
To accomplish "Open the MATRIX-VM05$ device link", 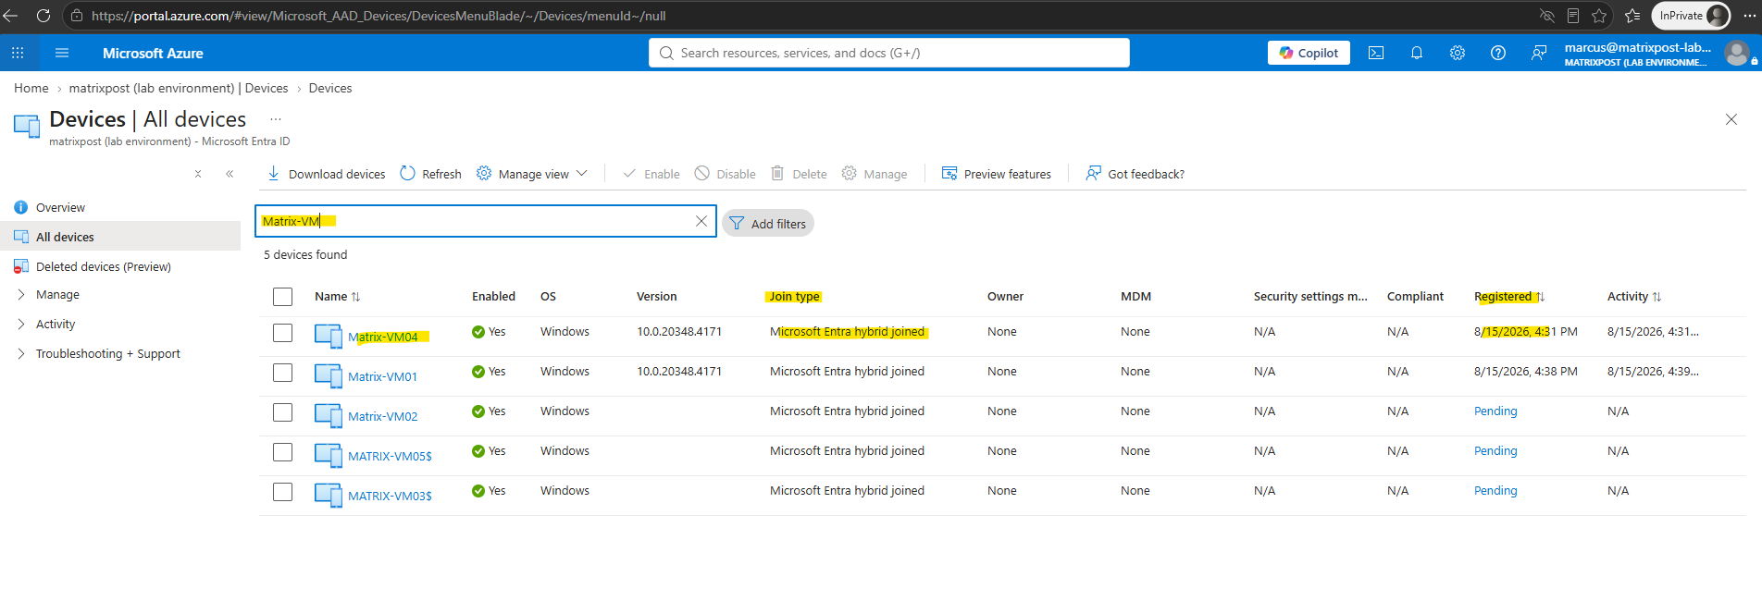I will click(x=390, y=457).
